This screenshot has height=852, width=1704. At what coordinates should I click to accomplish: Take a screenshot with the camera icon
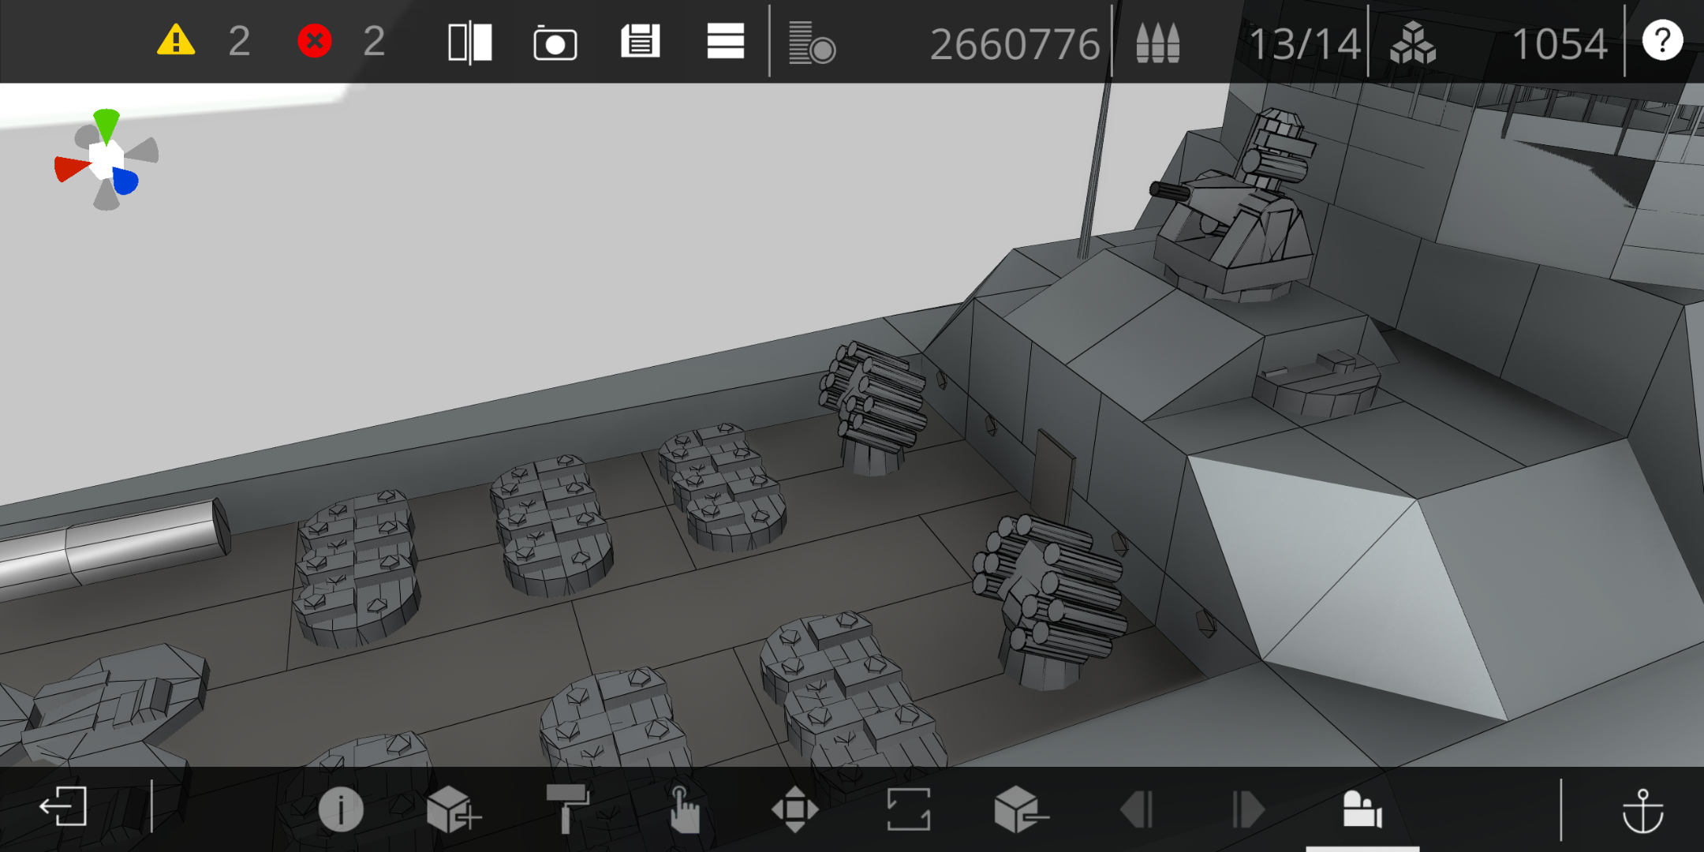(555, 43)
